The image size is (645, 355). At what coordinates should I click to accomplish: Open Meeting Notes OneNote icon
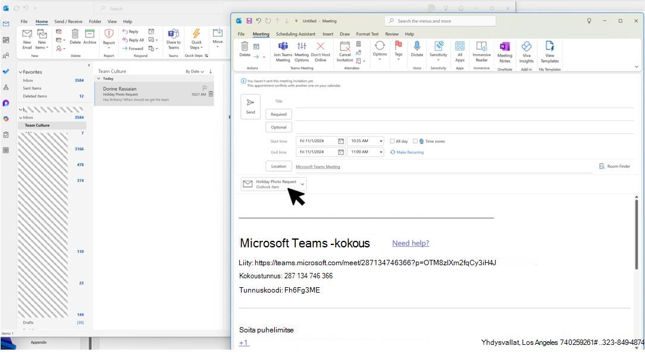pyautogui.click(x=505, y=52)
